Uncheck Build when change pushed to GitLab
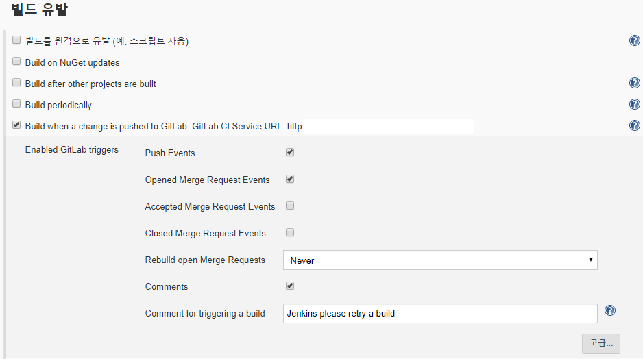643x359 pixels. coord(16,125)
